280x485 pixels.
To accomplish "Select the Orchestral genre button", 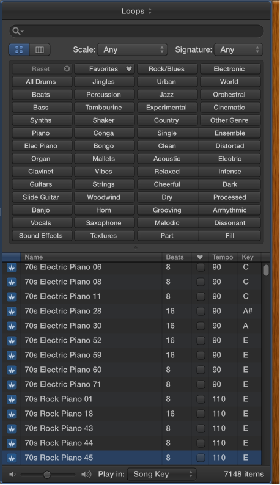I will (x=230, y=94).
